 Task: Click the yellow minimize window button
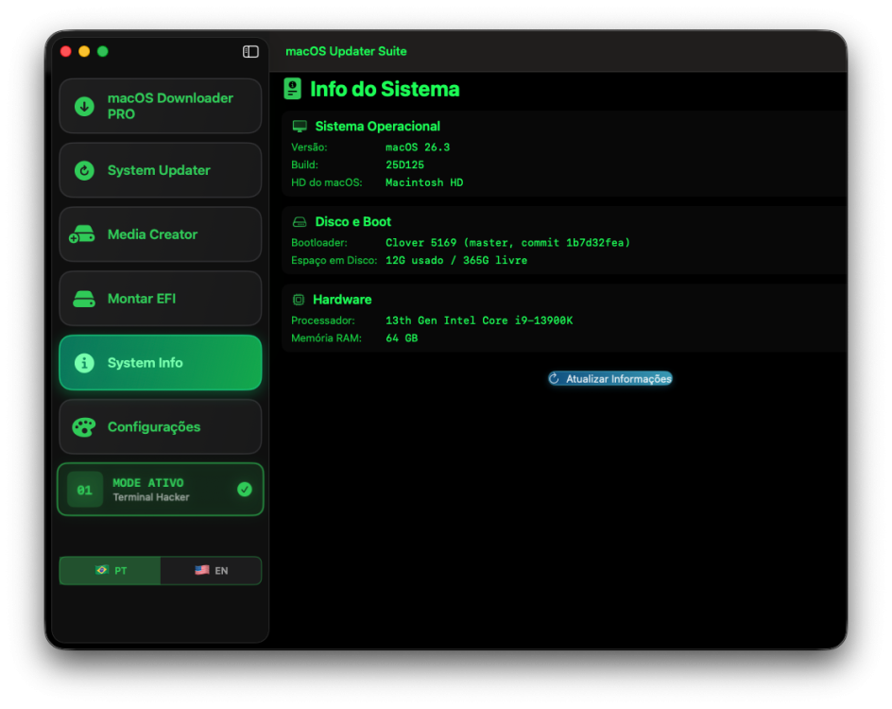[x=84, y=52]
